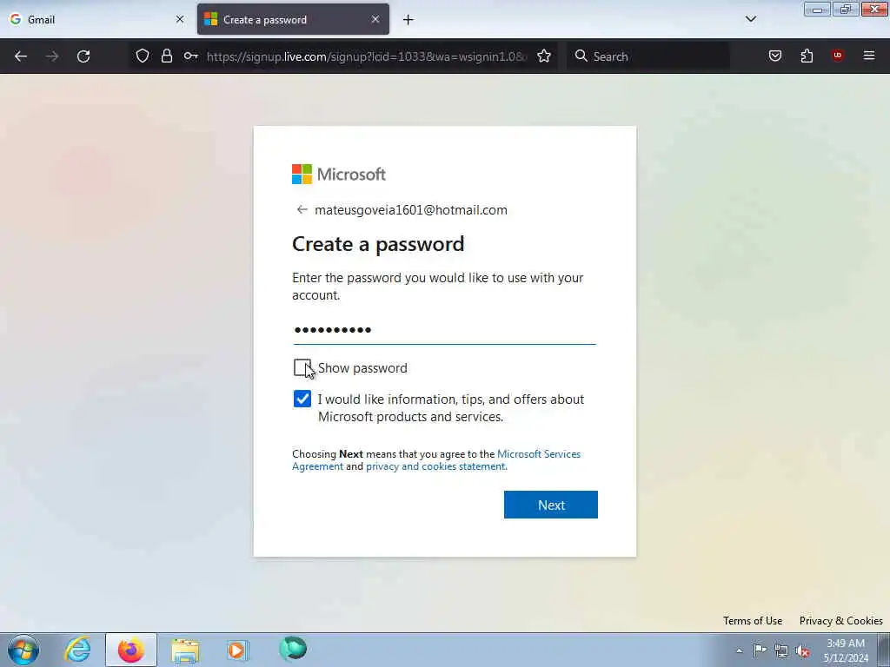Select the Create a password tab
This screenshot has width=890, height=667.
tap(293, 19)
